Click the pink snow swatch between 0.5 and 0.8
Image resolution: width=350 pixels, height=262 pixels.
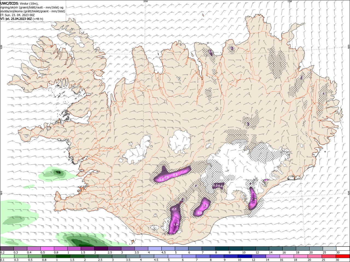[47, 249]
